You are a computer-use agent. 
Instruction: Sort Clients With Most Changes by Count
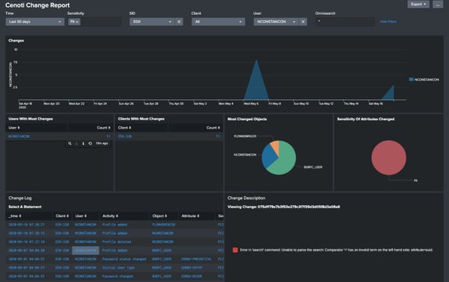(213, 128)
